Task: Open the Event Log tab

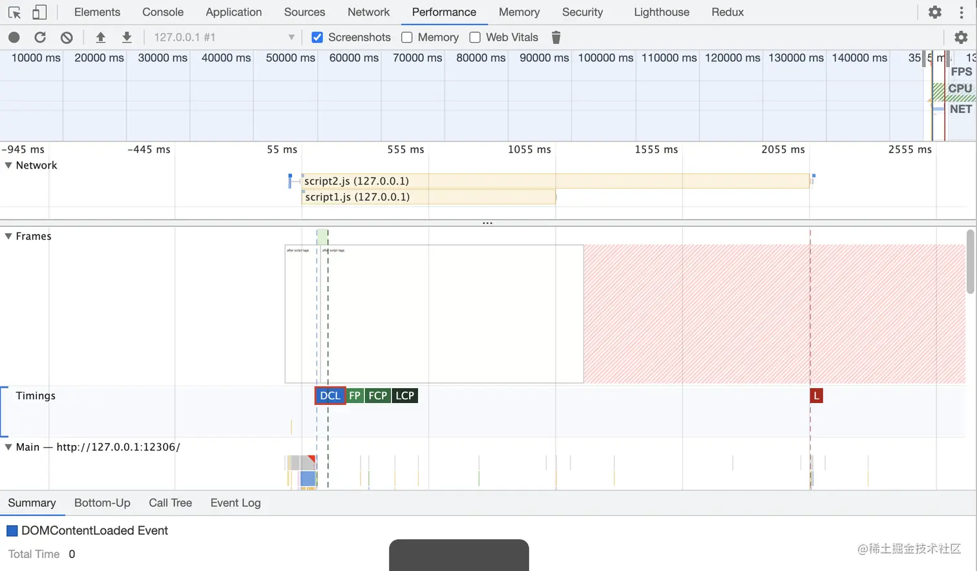Action: pos(235,503)
